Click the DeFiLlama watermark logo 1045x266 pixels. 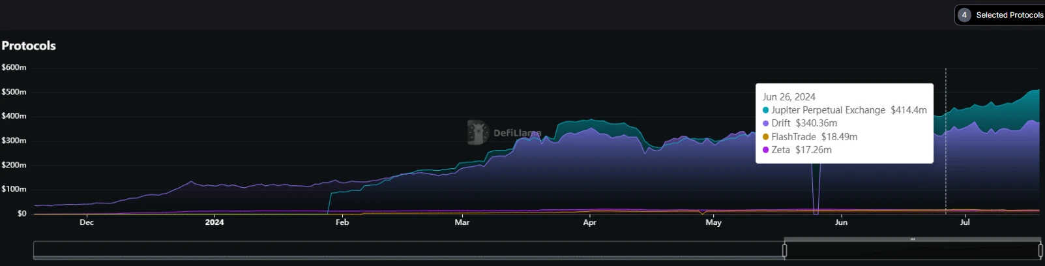[x=478, y=132]
